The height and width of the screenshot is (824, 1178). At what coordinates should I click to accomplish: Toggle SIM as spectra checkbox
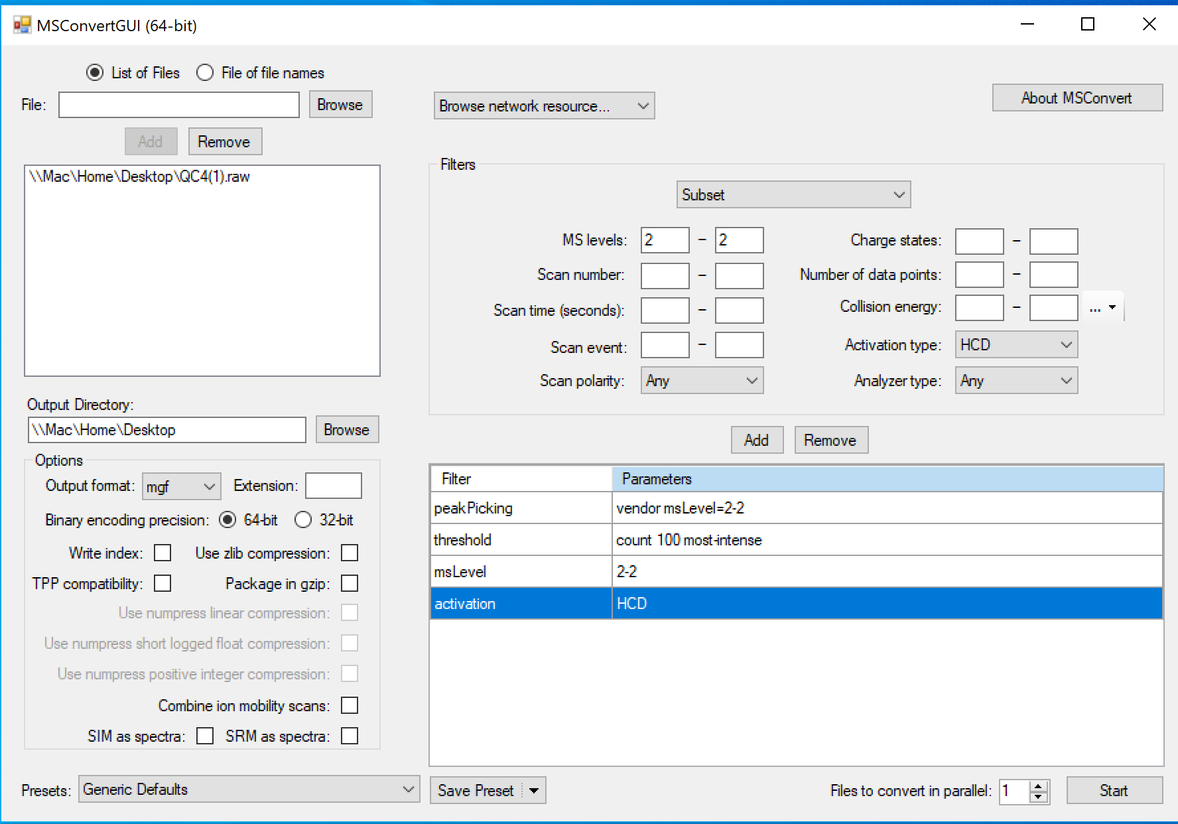[x=205, y=736]
